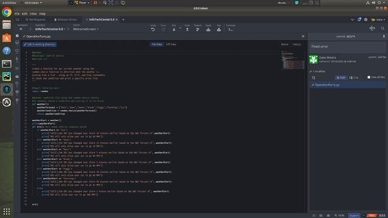The width and height of the screenshot is (388, 218).
Task: Open Help icon in the dock
Action: pos(7,51)
